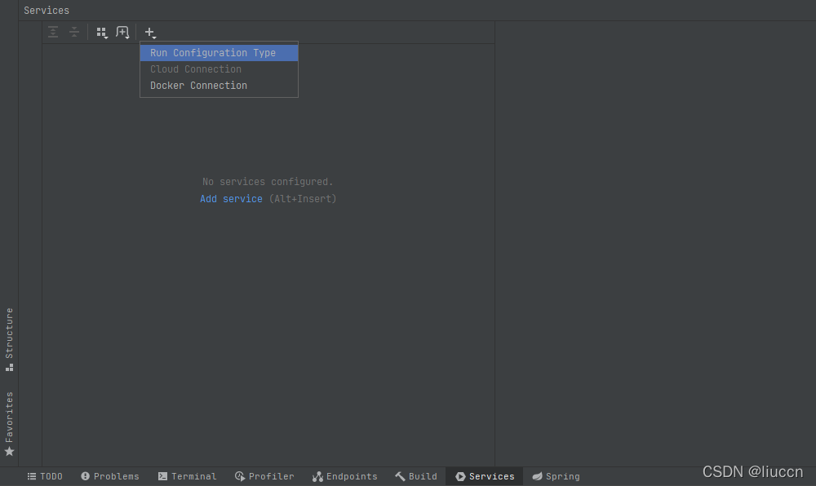This screenshot has height=486, width=816.
Task: Click the Services panel title
Action: pyautogui.click(x=47, y=11)
